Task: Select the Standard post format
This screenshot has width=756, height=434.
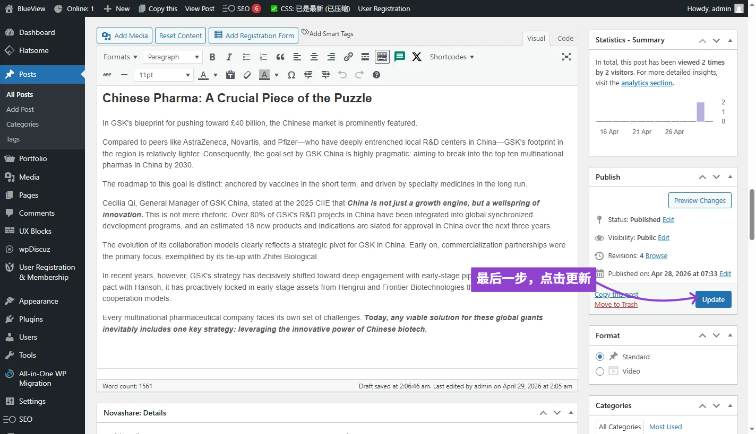Action: pos(600,357)
